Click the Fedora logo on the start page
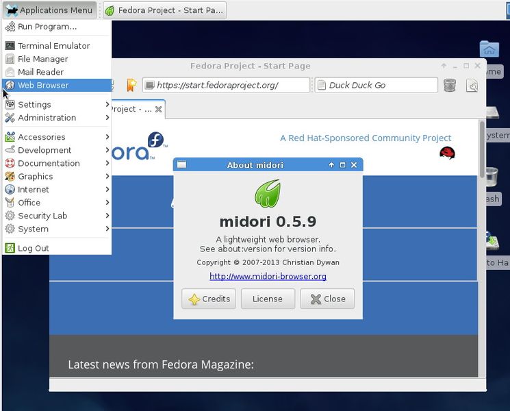510x411 pixels. [x=140, y=146]
